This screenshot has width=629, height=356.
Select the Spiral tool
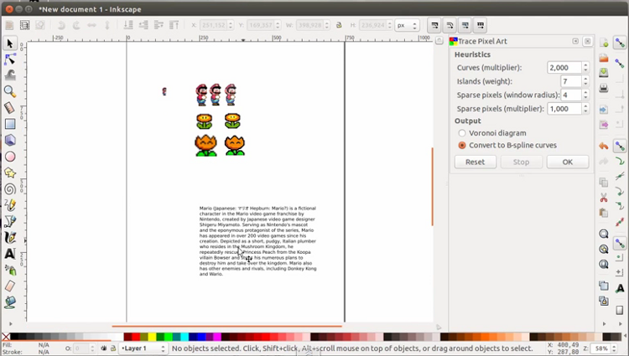(x=10, y=188)
